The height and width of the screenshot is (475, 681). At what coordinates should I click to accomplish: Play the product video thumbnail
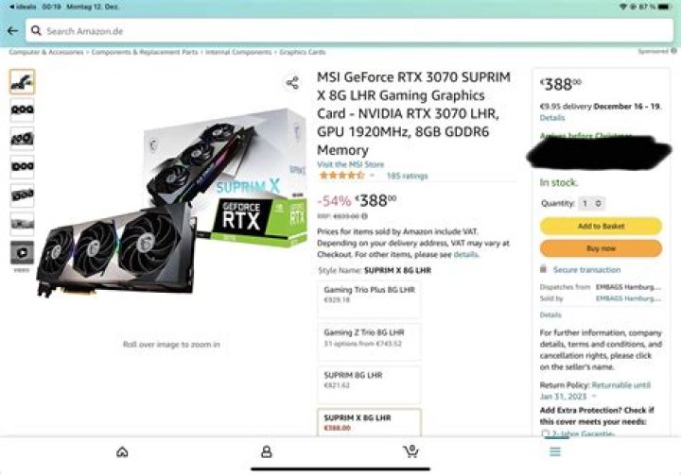click(22, 252)
